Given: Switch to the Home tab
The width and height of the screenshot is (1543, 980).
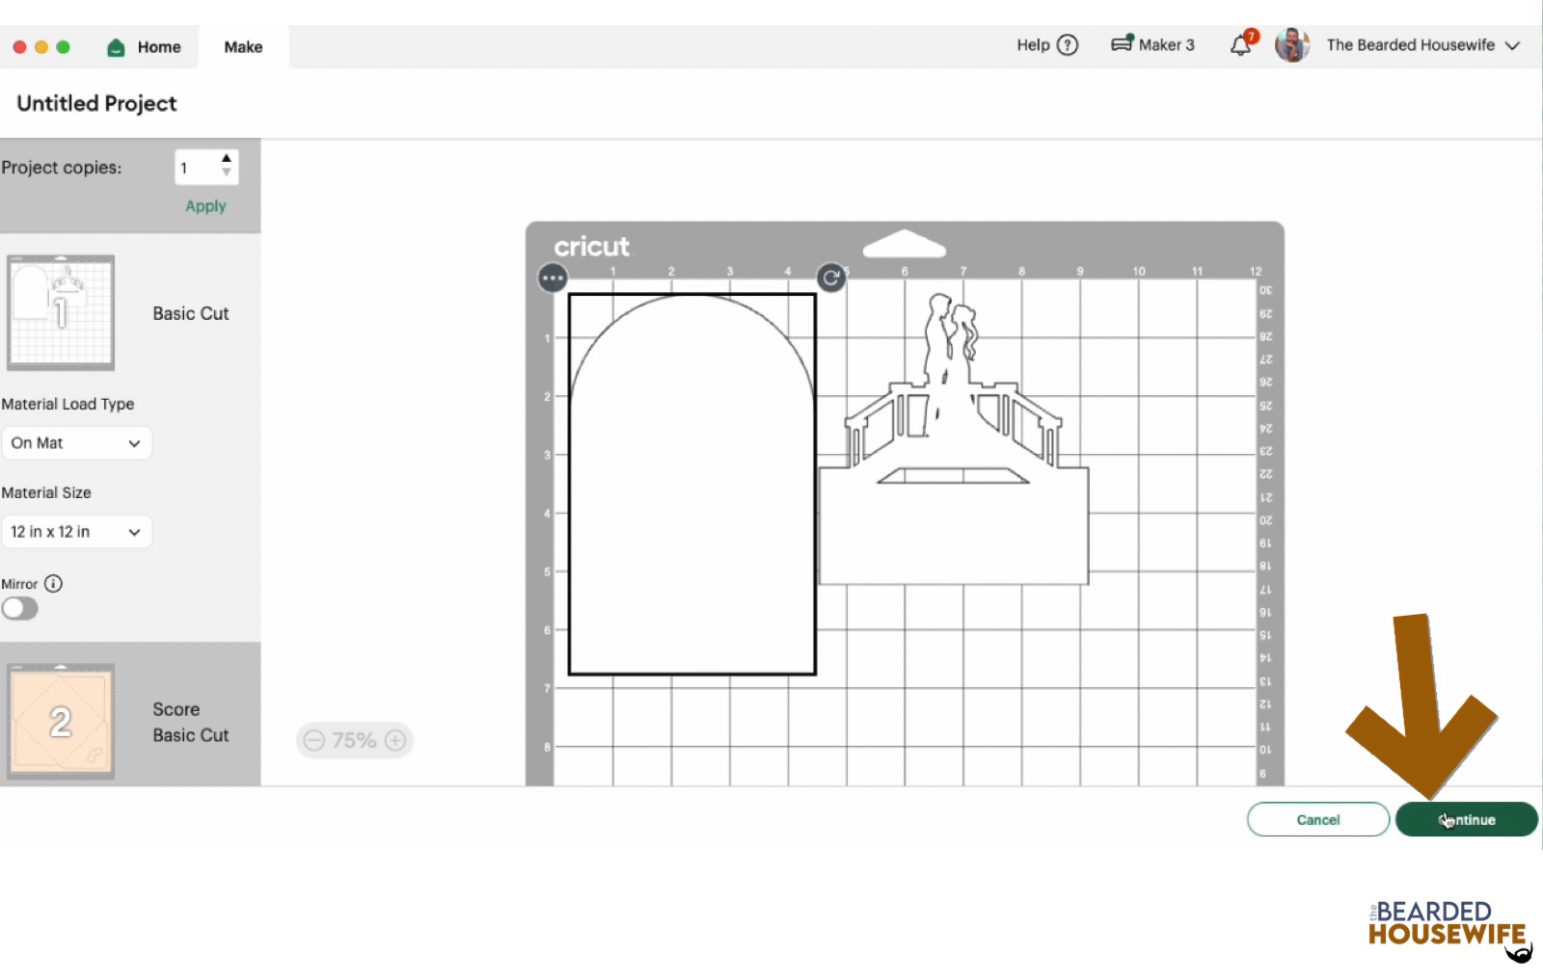Looking at the screenshot, I should pos(145,47).
